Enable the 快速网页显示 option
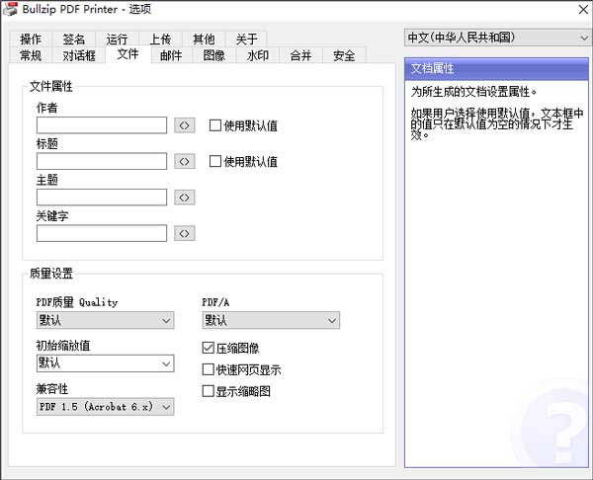The width and height of the screenshot is (593, 480). click(208, 369)
